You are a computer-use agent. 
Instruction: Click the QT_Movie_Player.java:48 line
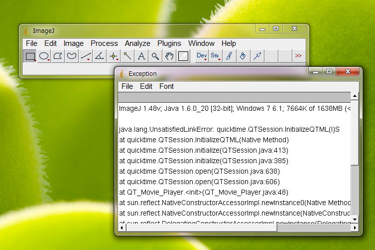pos(204,192)
